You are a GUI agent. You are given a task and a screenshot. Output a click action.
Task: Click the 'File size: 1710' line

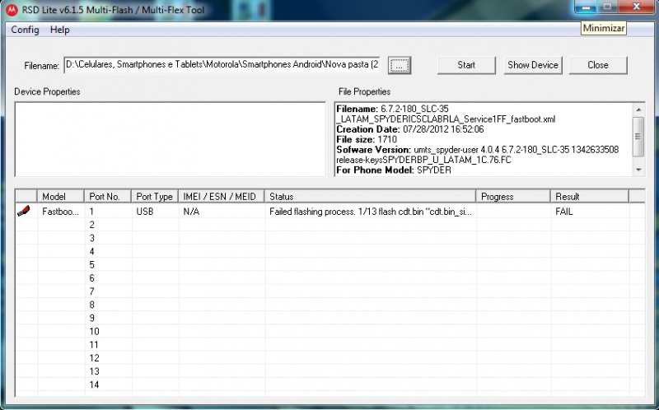click(x=367, y=139)
